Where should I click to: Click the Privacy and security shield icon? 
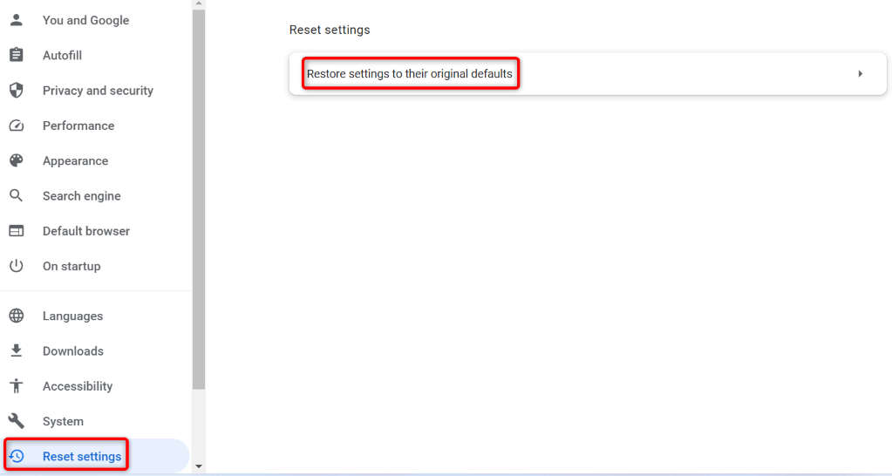(16, 91)
